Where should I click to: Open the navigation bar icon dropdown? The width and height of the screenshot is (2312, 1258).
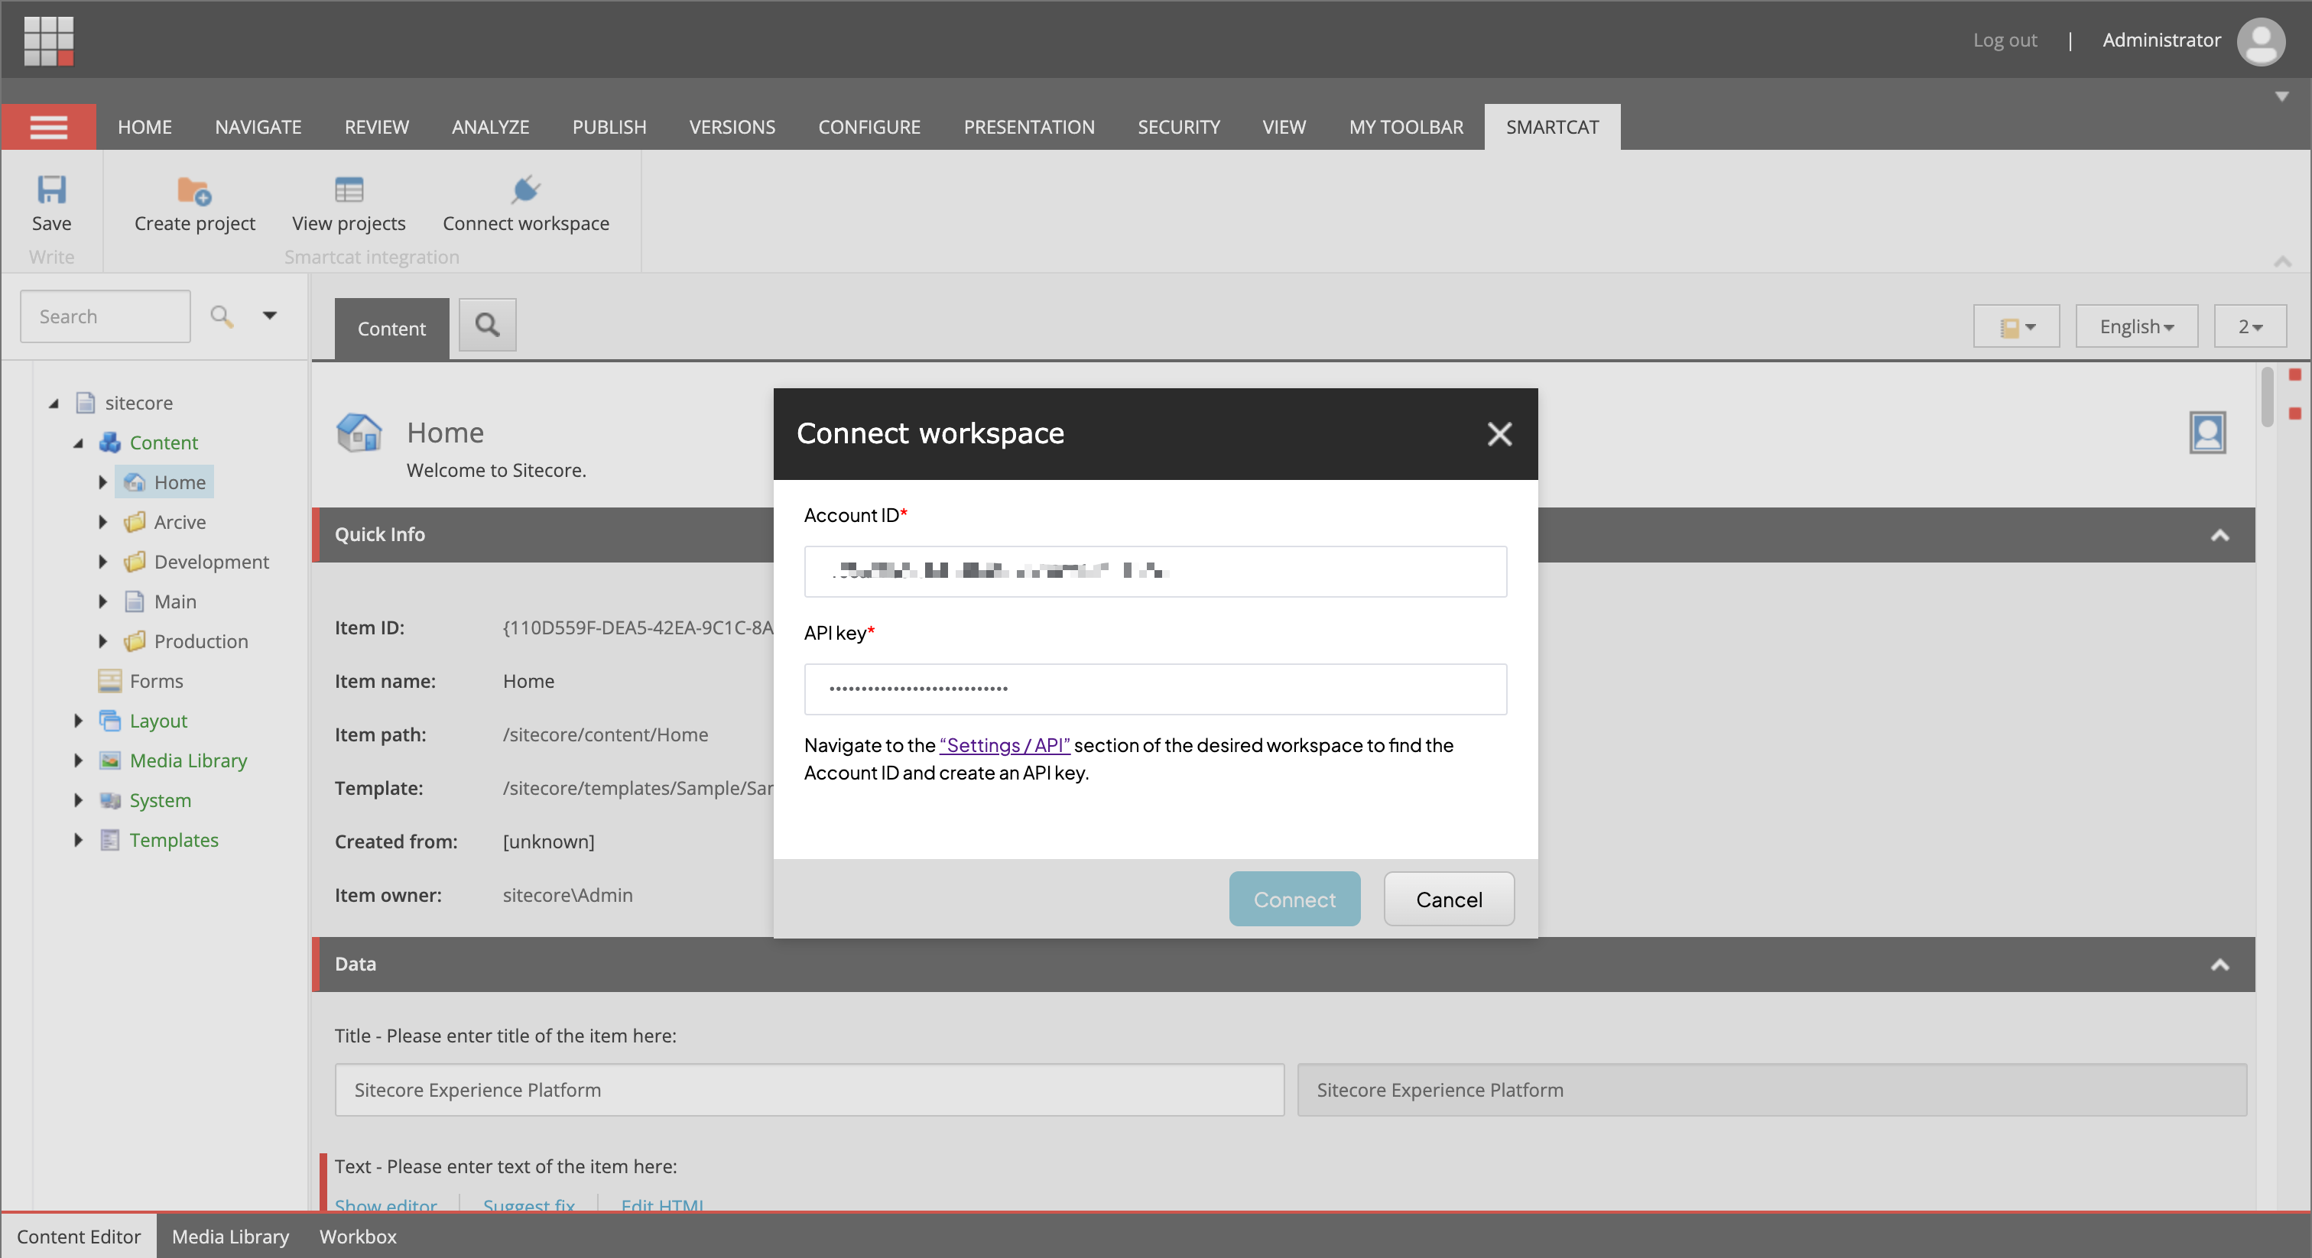click(x=2016, y=326)
